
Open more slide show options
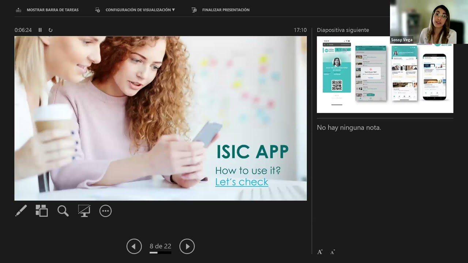pyautogui.click(x=105, y=211)
